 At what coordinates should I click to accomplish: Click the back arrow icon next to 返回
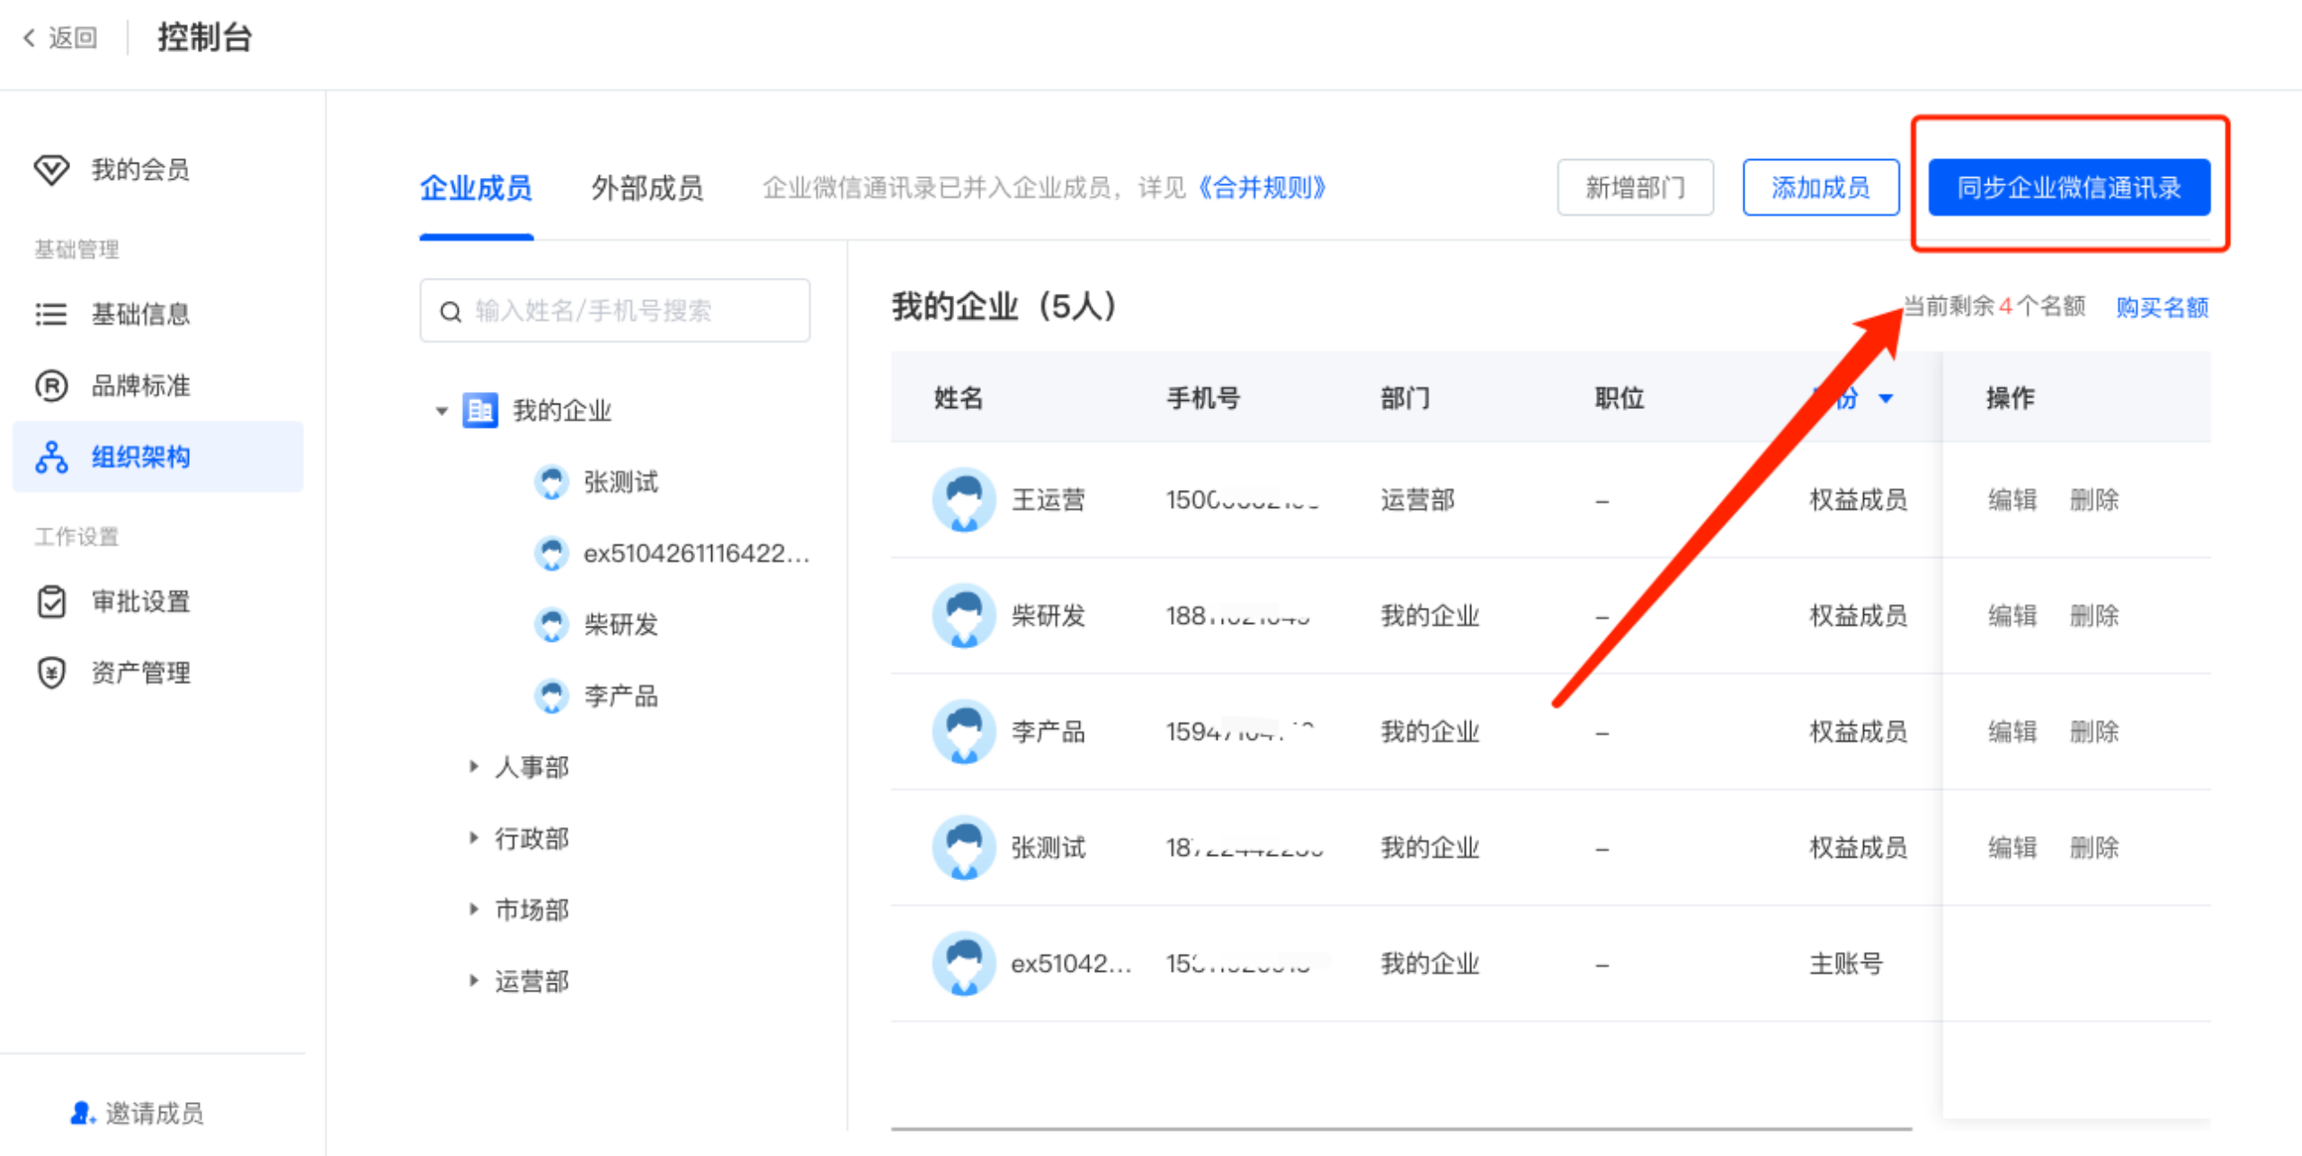[29, 38]
